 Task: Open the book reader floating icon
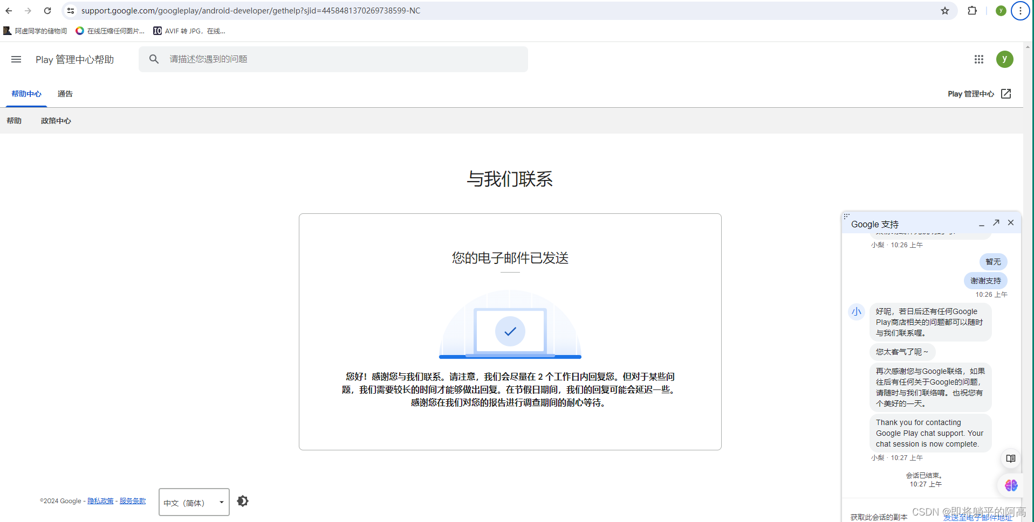tap(1011, 458)
